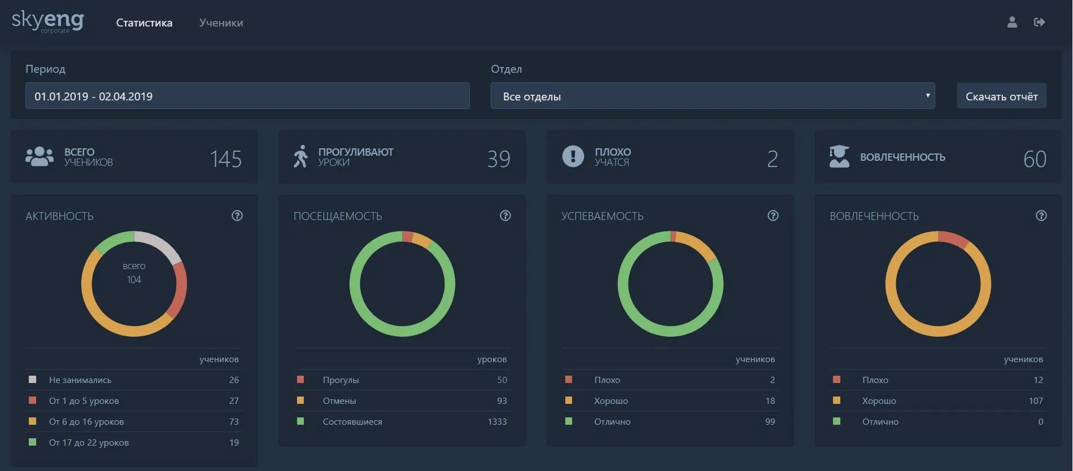Select the Отмены row

click(402, 400)
